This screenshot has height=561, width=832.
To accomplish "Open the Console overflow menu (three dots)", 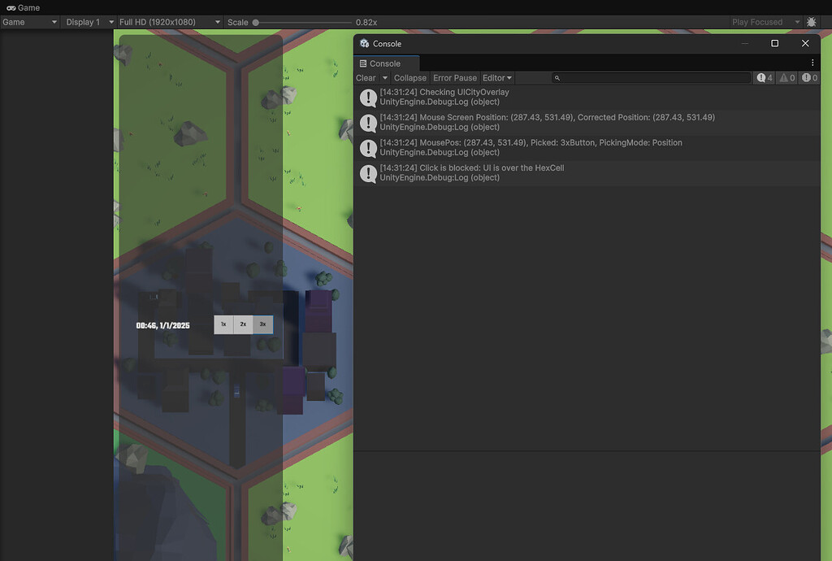I will point(812,63).
